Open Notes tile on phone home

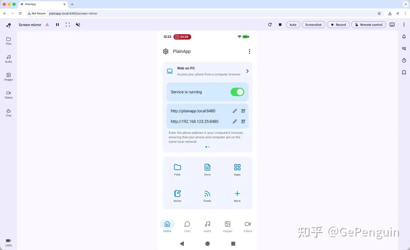tap(177, 196)
